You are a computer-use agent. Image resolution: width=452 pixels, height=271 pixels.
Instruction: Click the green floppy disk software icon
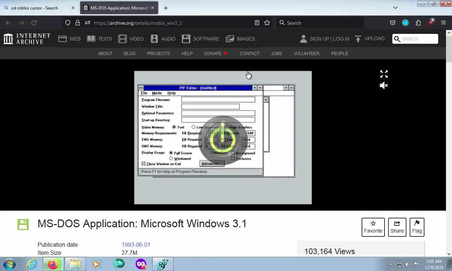(23, 224)
